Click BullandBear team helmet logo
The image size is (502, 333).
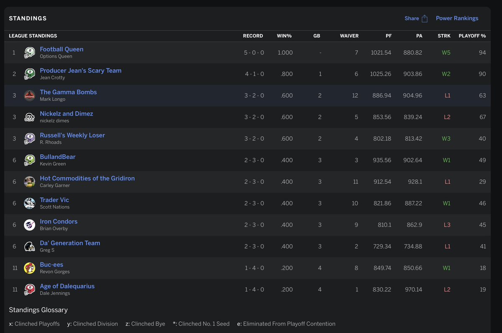coord(29,160)
